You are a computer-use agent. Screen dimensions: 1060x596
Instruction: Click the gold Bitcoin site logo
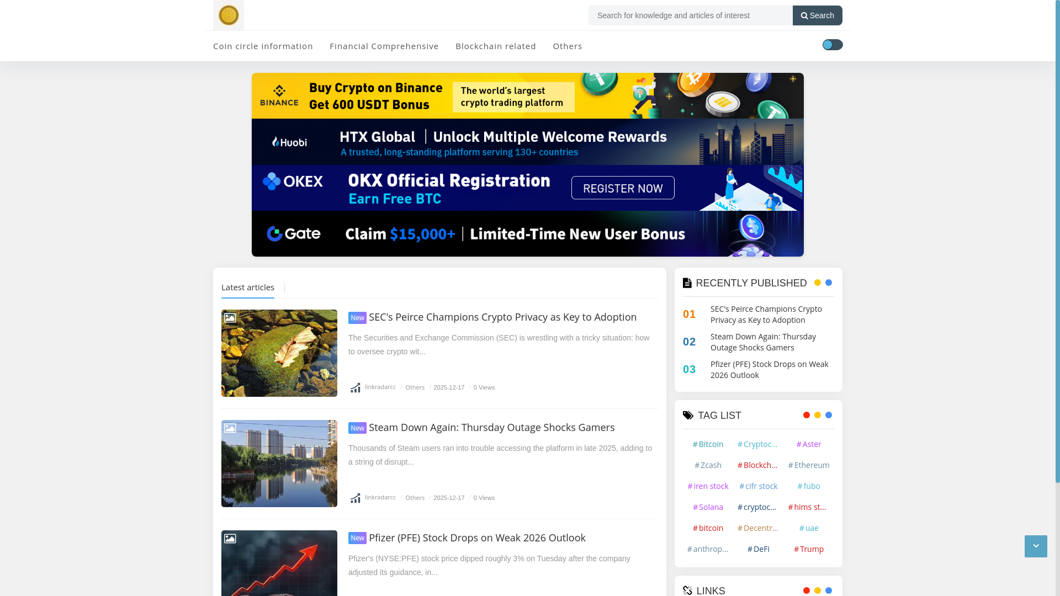tap(229, 15)
